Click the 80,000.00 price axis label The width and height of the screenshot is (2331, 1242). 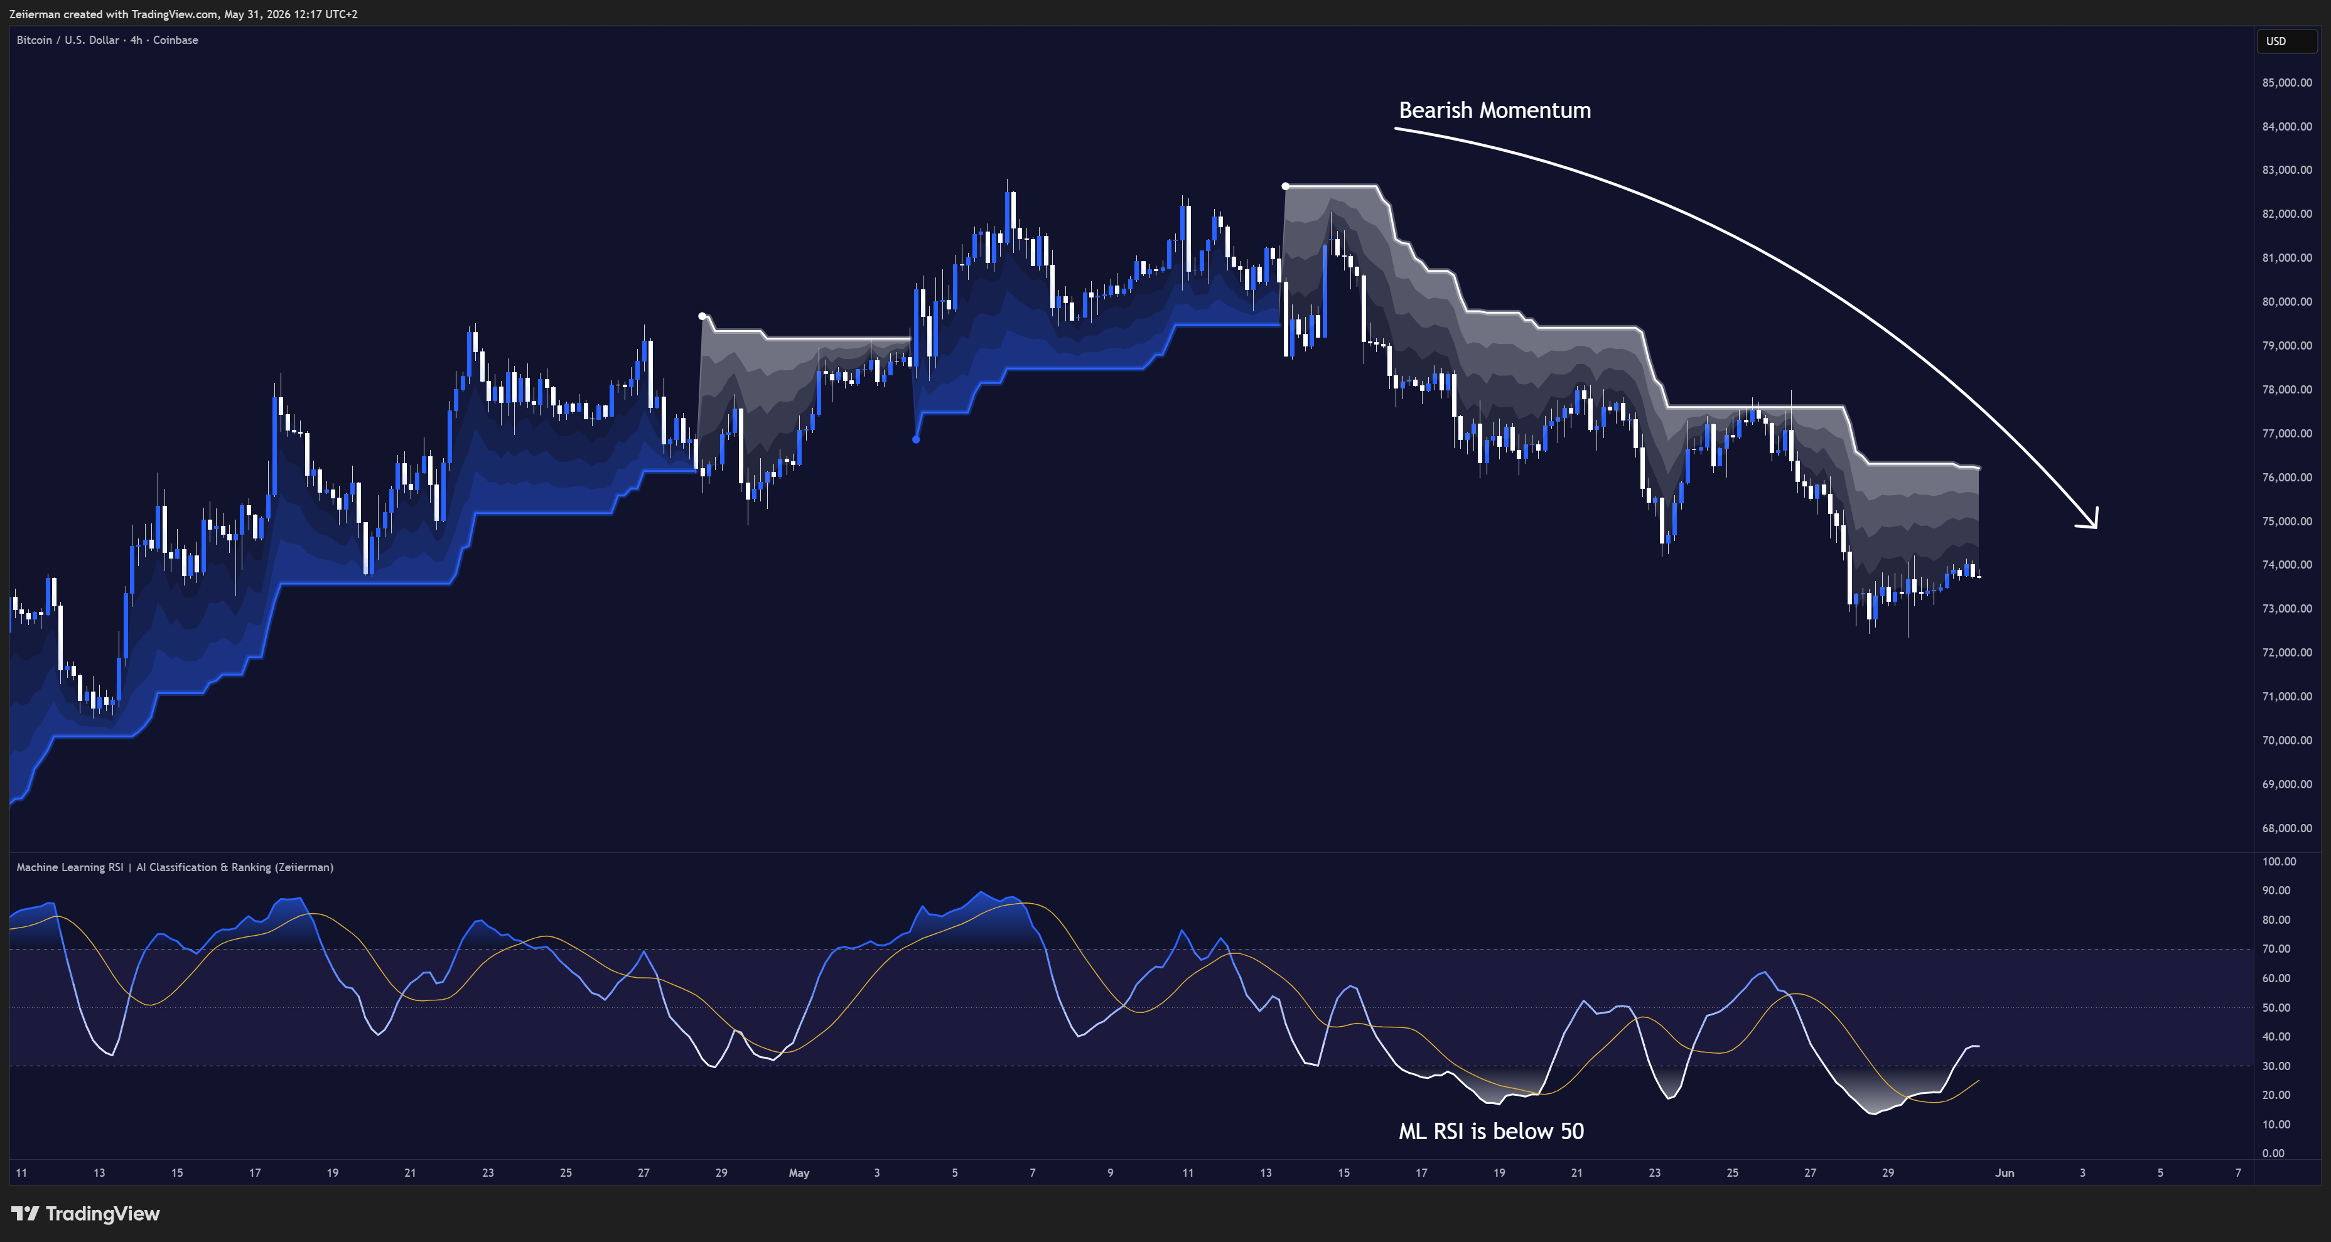tap(2286, 302)
